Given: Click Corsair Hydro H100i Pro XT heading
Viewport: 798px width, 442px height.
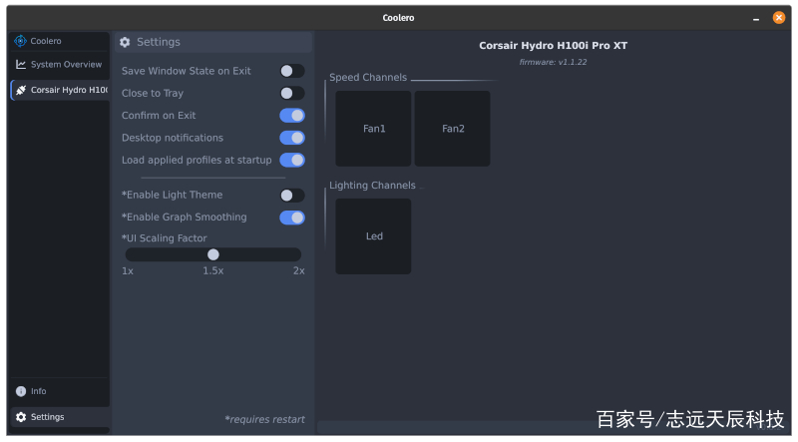Looking at the screenshot, I should tap(553, 45).
